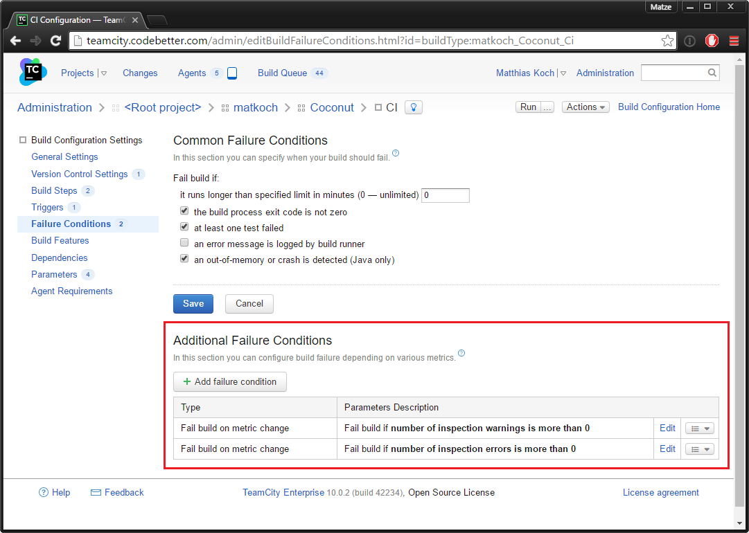Expand the Matthias Koch user dropdown arrow
This screenshot has height=533, width=749.
[563, 73]
